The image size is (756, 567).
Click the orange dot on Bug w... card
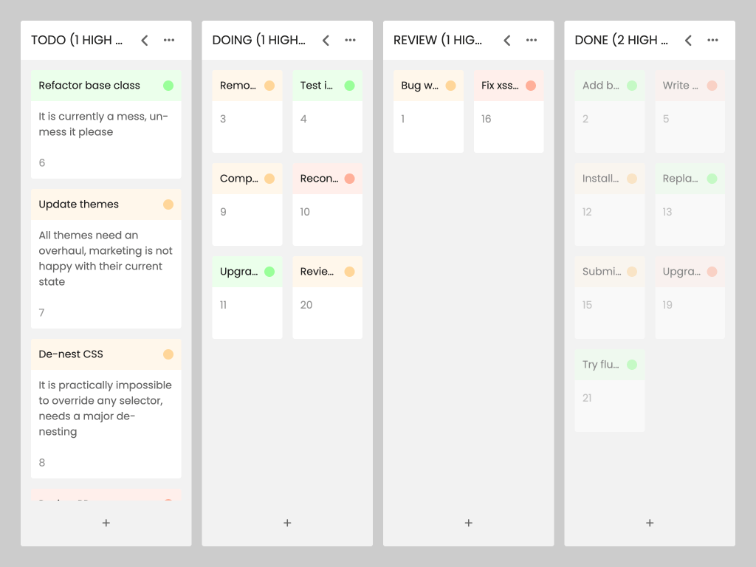(451, 86)
